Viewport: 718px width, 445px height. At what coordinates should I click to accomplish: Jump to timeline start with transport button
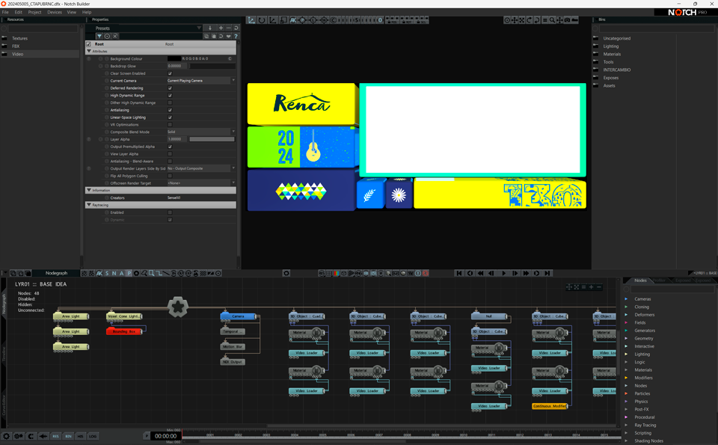point(458,273)
